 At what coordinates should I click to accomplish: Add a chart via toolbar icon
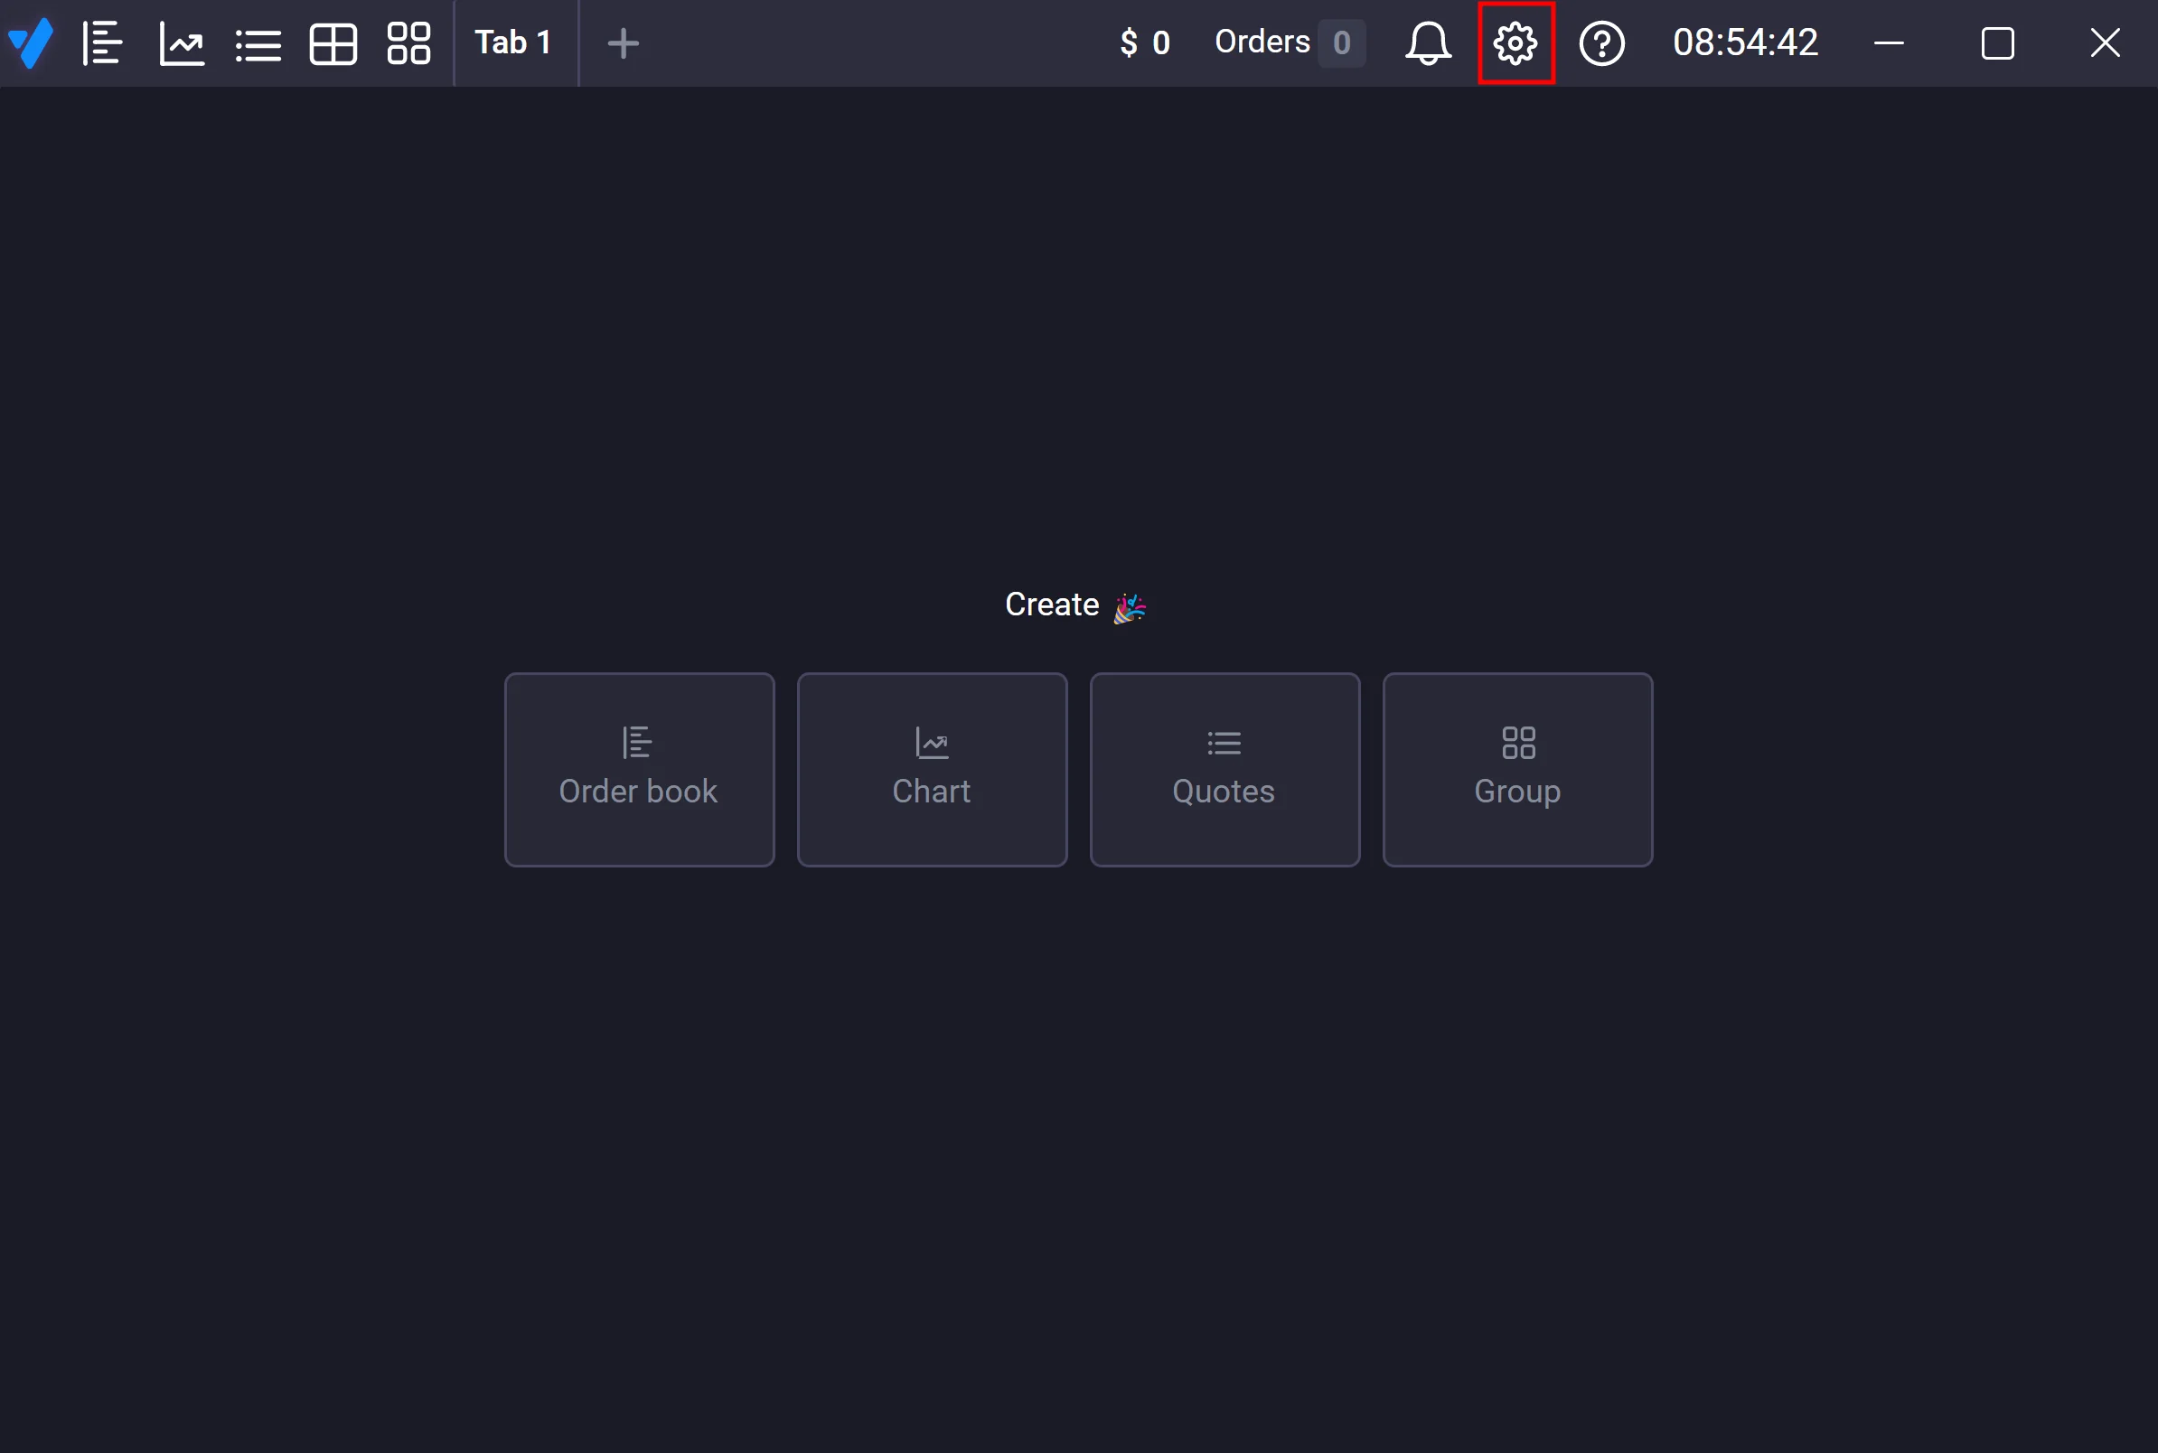click(x=182, y=42)
